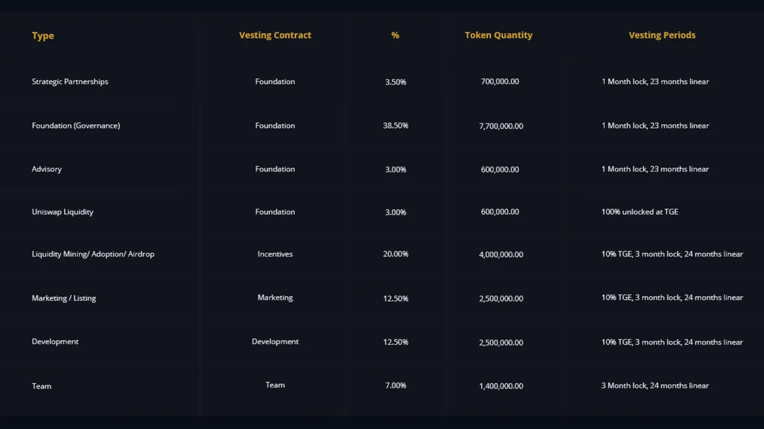764x429 pixels.
Task: Select Liquidity Mining/ Adoption/ Airdrop row
Action: tap(93, 254)
